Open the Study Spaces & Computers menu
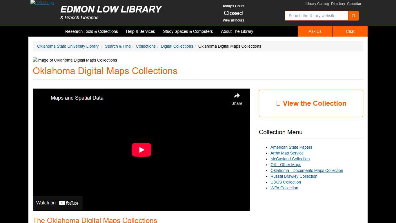Image resolution: width=396 pixels, height=223 pixels. click(x=188, y=31)
